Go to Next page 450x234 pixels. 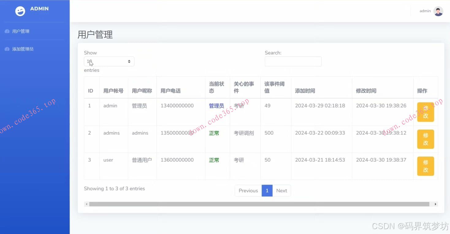coord(281,191)
